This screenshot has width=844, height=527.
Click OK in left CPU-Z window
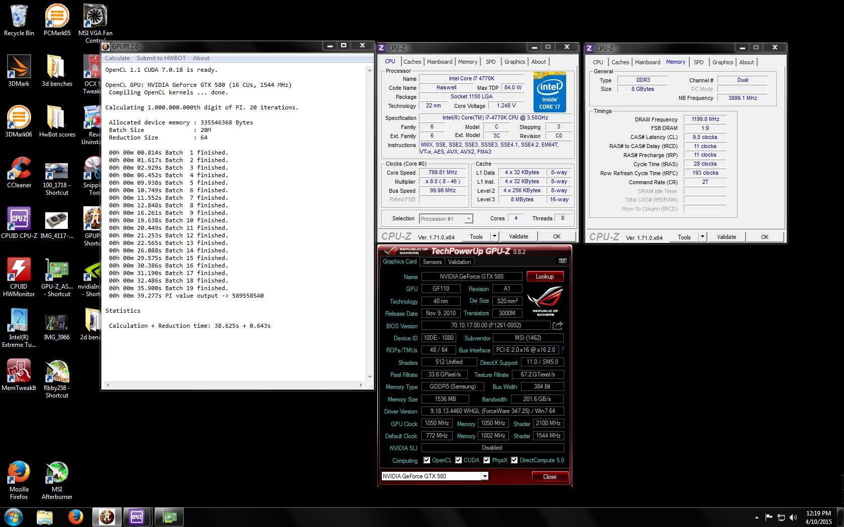tap(557, 236)
